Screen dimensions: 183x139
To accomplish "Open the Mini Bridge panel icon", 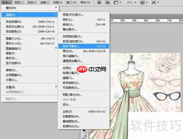I will [x=108, y=2].
